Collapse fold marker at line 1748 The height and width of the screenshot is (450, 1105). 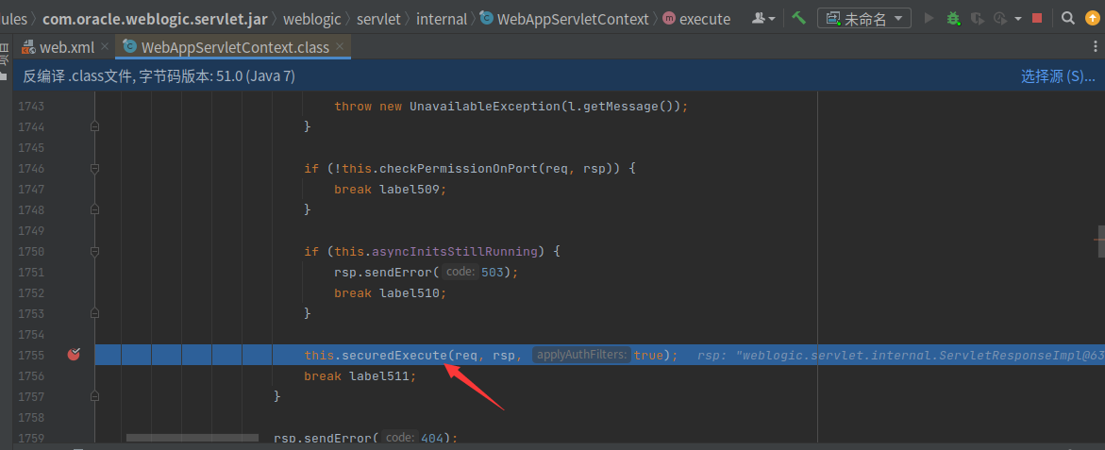95,209
